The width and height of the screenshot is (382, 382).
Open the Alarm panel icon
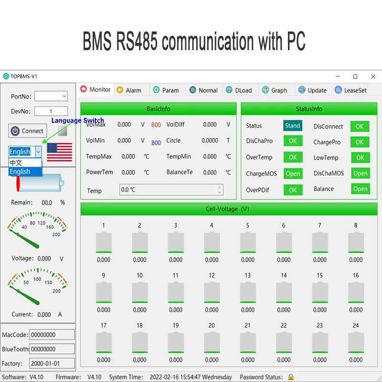(120, 90)
